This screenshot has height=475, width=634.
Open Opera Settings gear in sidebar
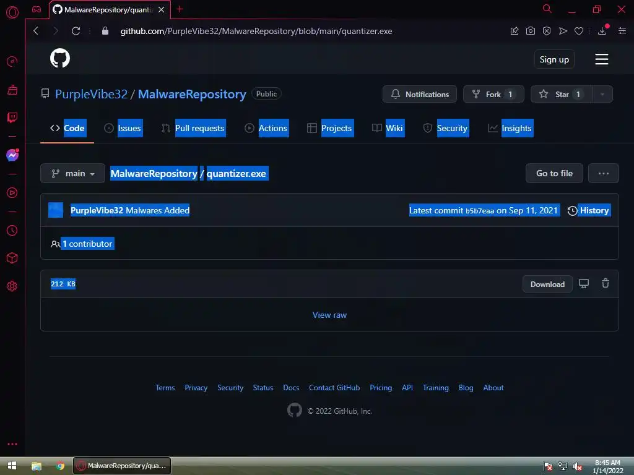point(12,286)
